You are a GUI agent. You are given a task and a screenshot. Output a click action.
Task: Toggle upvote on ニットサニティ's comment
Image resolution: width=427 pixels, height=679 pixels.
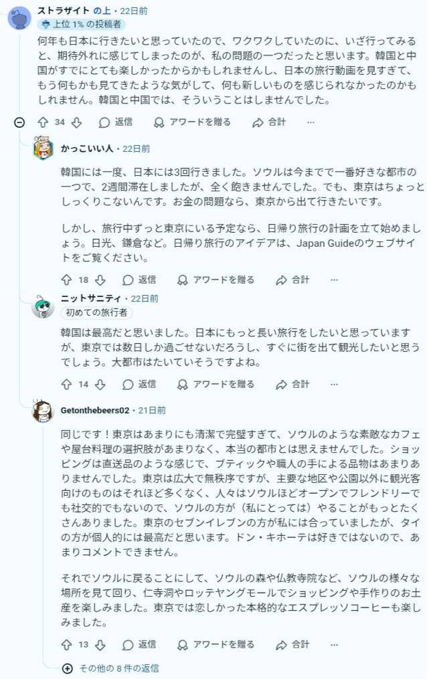(66, 385)
